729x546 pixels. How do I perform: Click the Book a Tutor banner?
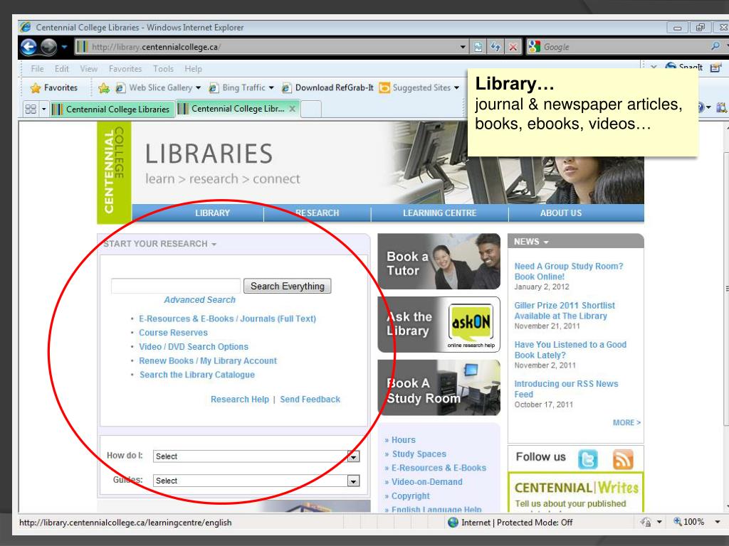tap(439, 262)
